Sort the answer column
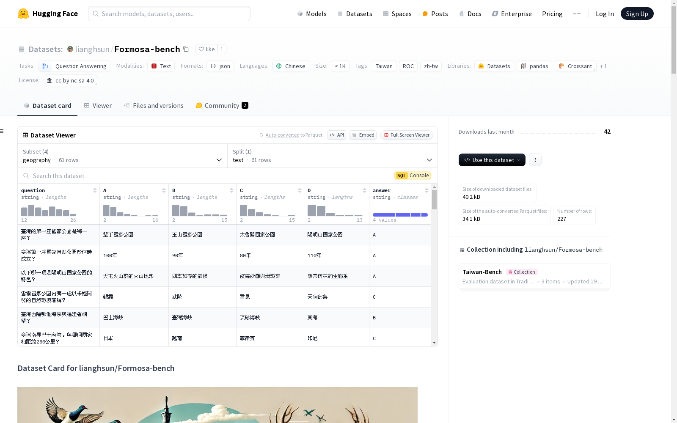This screenshot has height=423, width=677. [427, 190]
